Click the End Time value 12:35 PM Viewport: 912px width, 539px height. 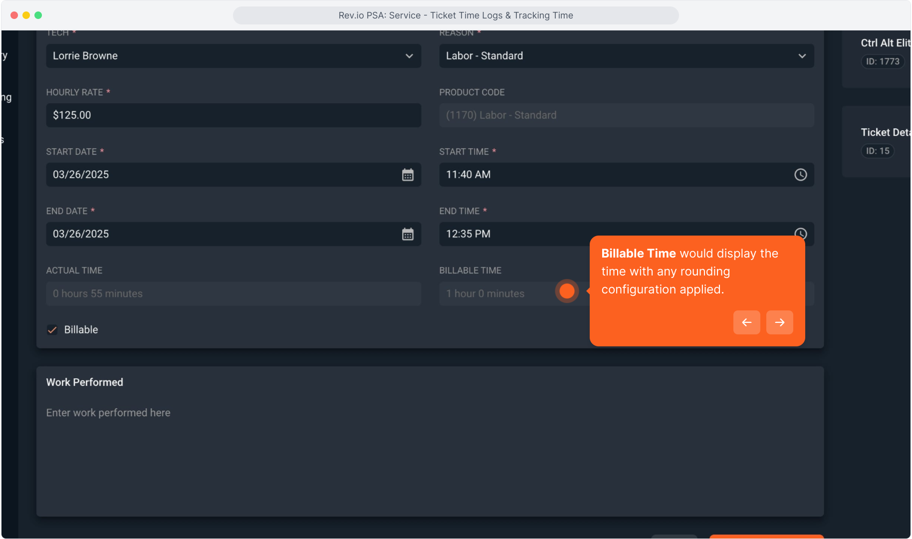[x=468, y=234]
